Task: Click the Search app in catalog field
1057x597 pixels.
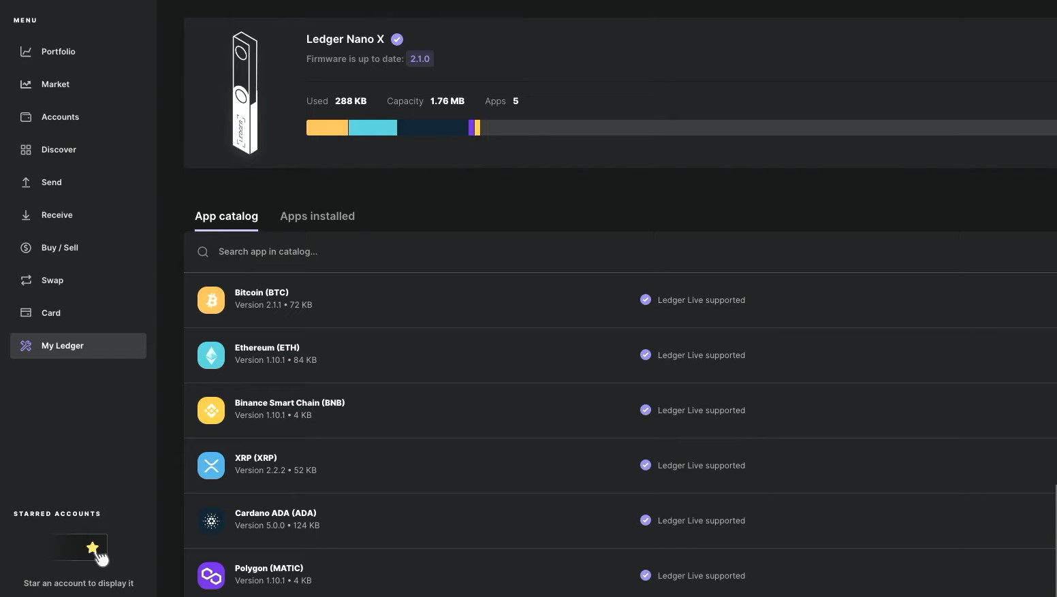Action: [x=620, y=252]
